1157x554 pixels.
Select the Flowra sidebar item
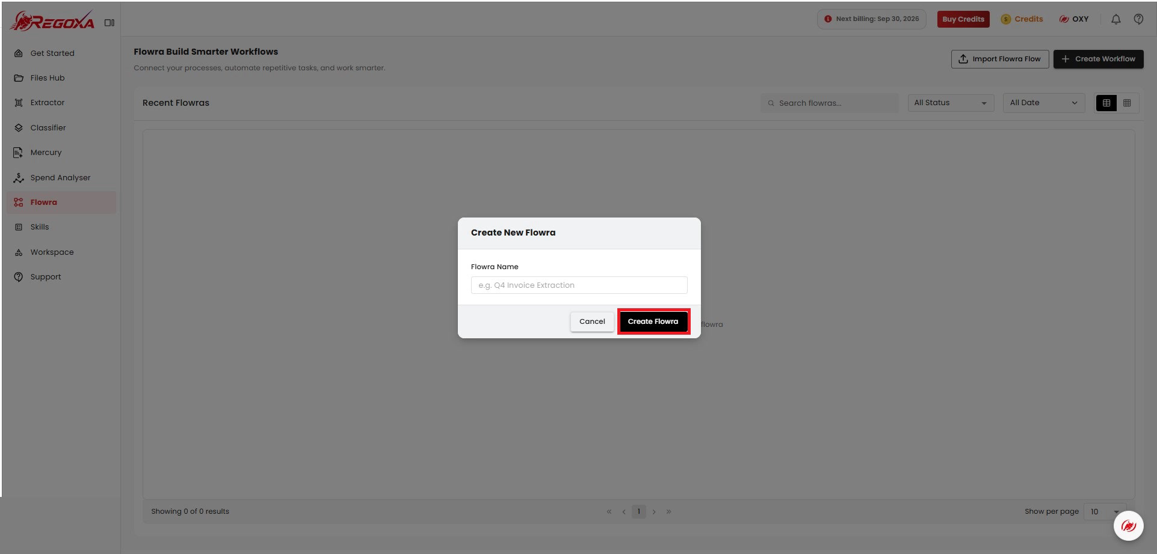(61, 202)
